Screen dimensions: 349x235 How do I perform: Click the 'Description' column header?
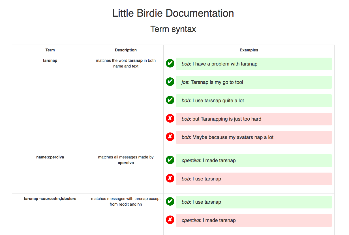point(126,50)
